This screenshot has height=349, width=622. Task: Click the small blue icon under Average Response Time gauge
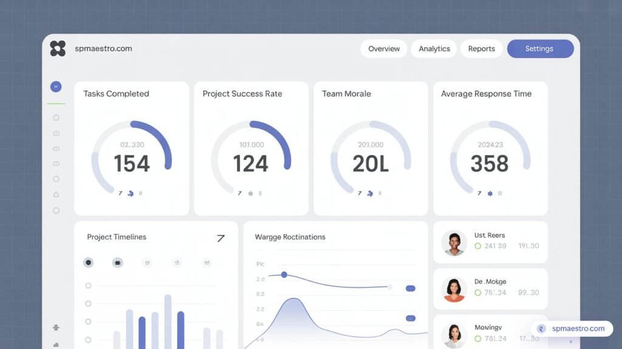[x=490, y=193]
